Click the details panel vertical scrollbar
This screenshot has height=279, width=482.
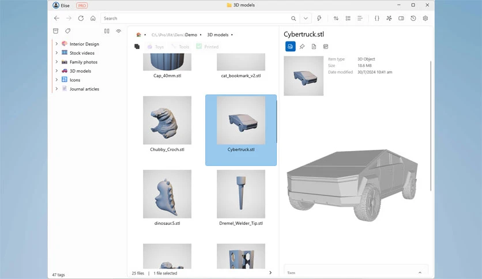(x=431, y=126)
